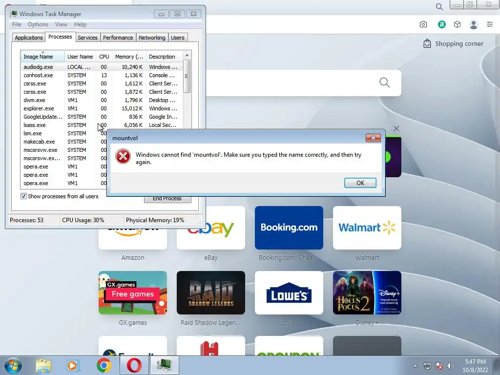Sort processes by Memory column
Viewport: 500px width, 375px height.
(x=129, y=57)
